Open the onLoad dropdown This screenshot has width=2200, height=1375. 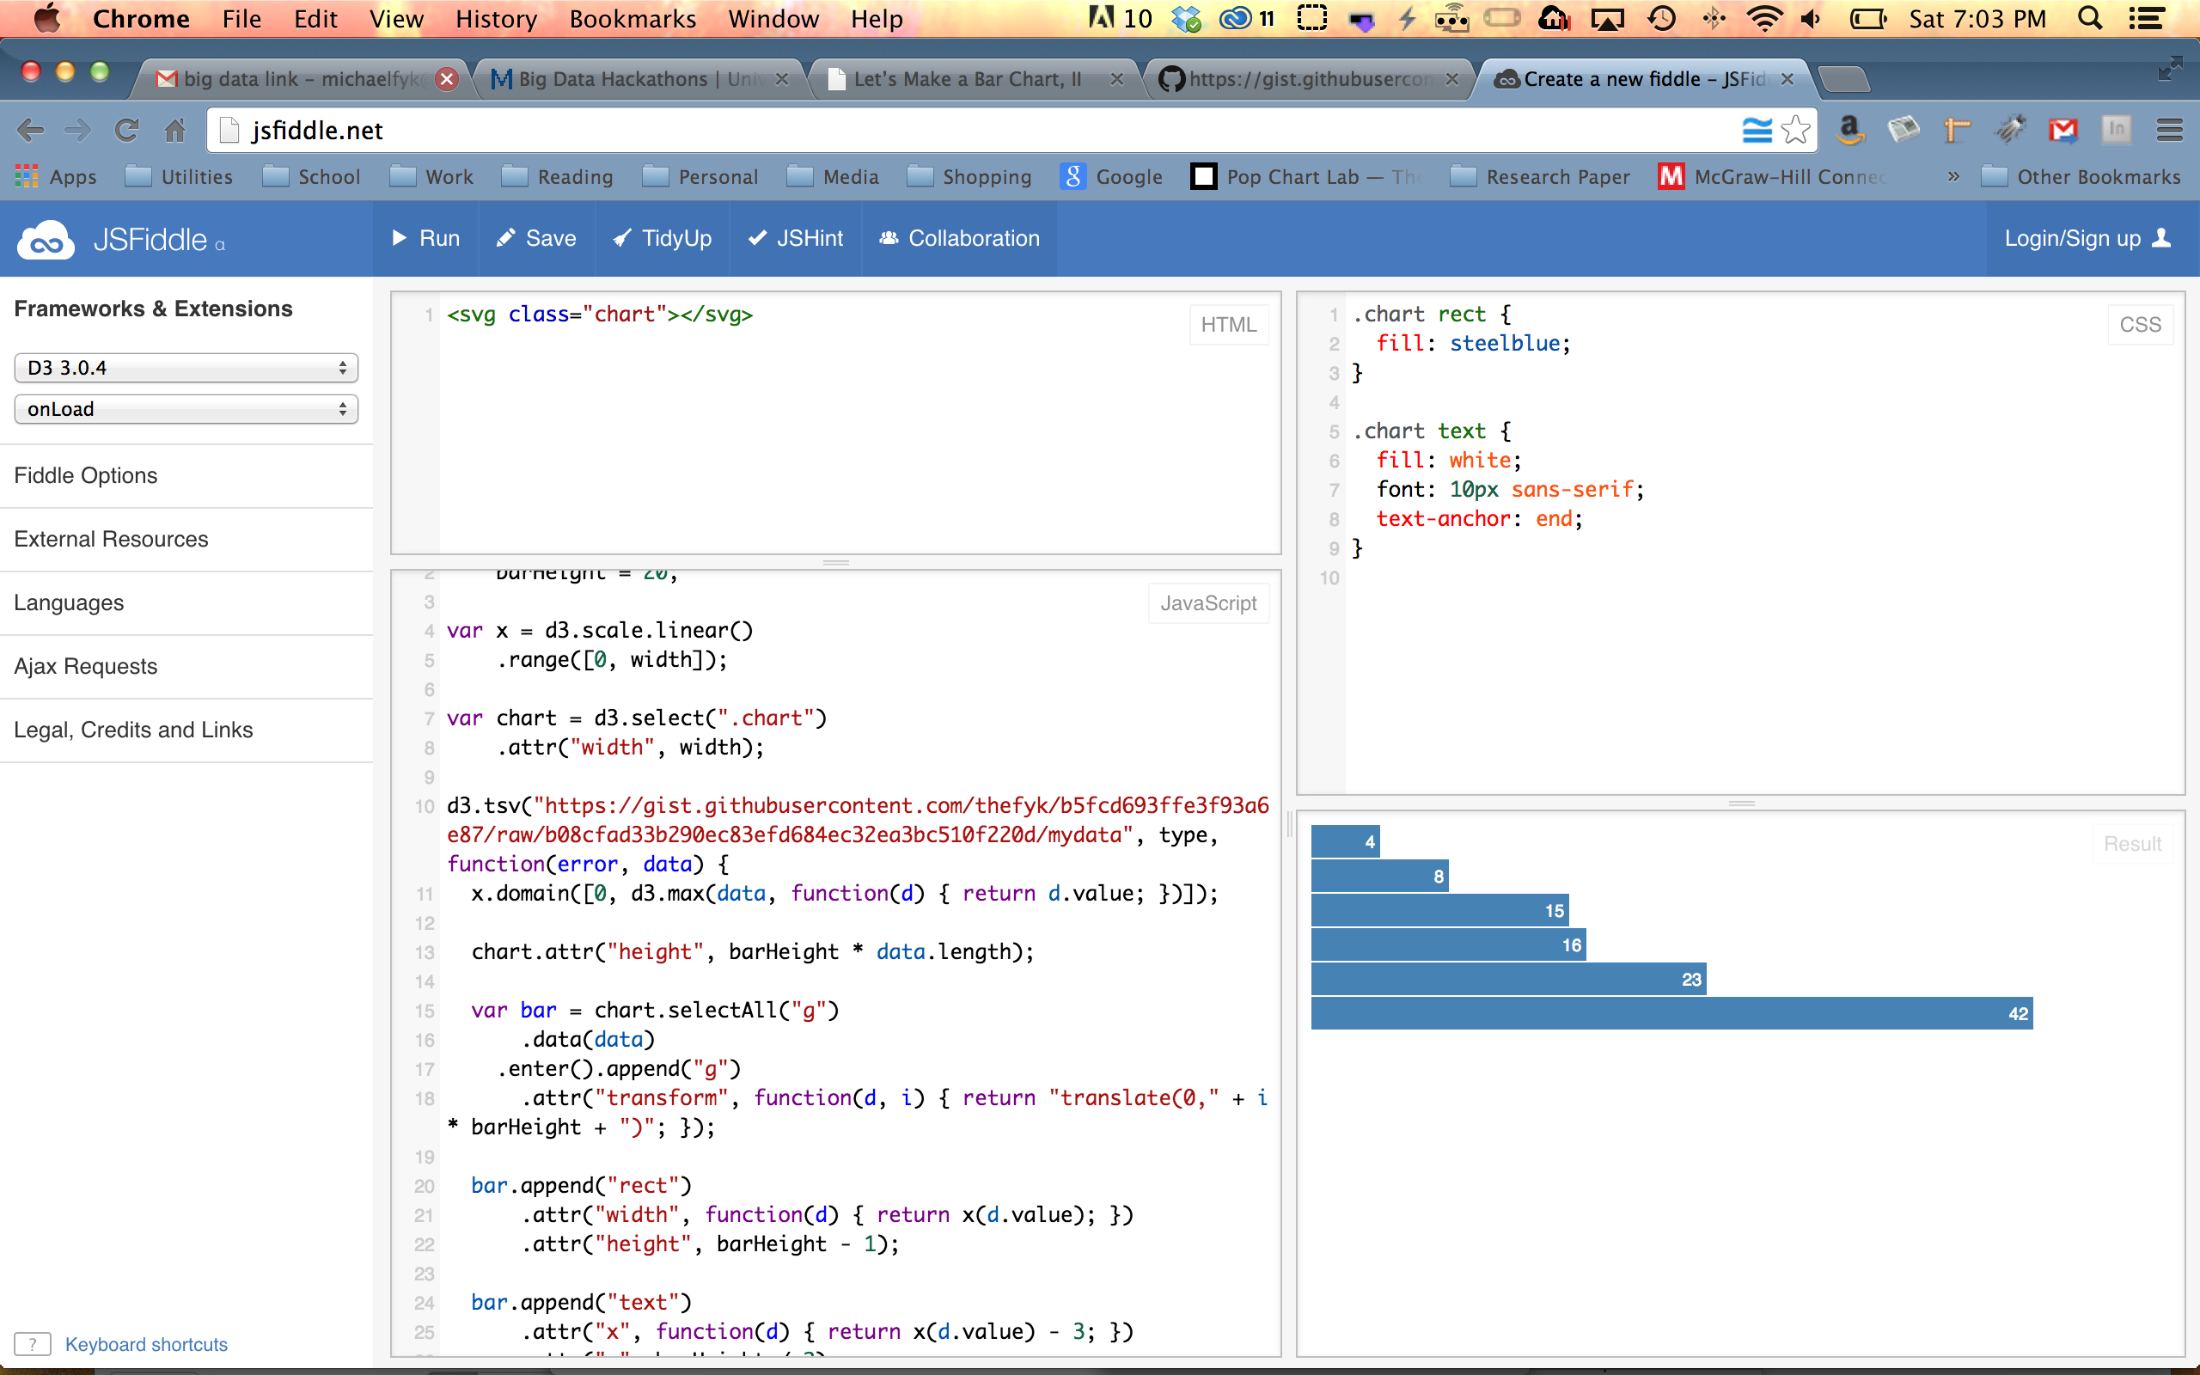tap(186, 409)
